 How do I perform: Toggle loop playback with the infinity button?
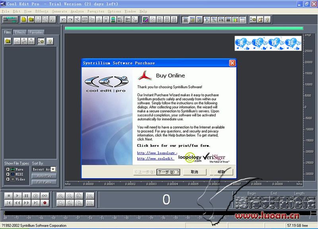coord(45,196)
